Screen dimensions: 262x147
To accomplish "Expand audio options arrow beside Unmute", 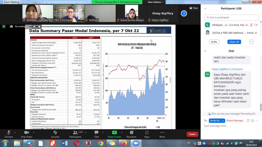I will tap(15, 132).
